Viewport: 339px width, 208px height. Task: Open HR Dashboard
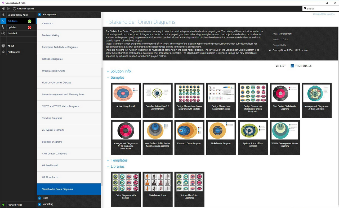point(69,166)
